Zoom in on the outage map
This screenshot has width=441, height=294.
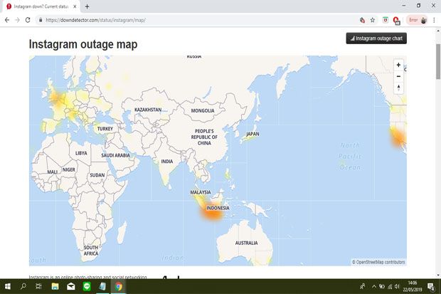(398, 65)
